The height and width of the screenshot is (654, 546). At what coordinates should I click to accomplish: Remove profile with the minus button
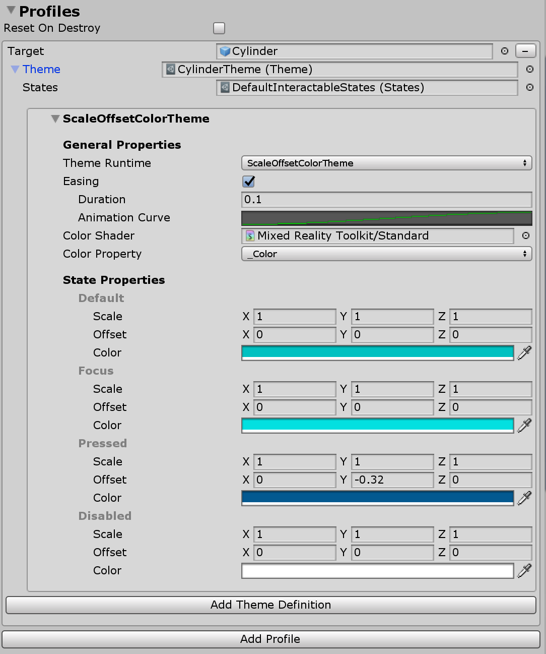(525, 51)
